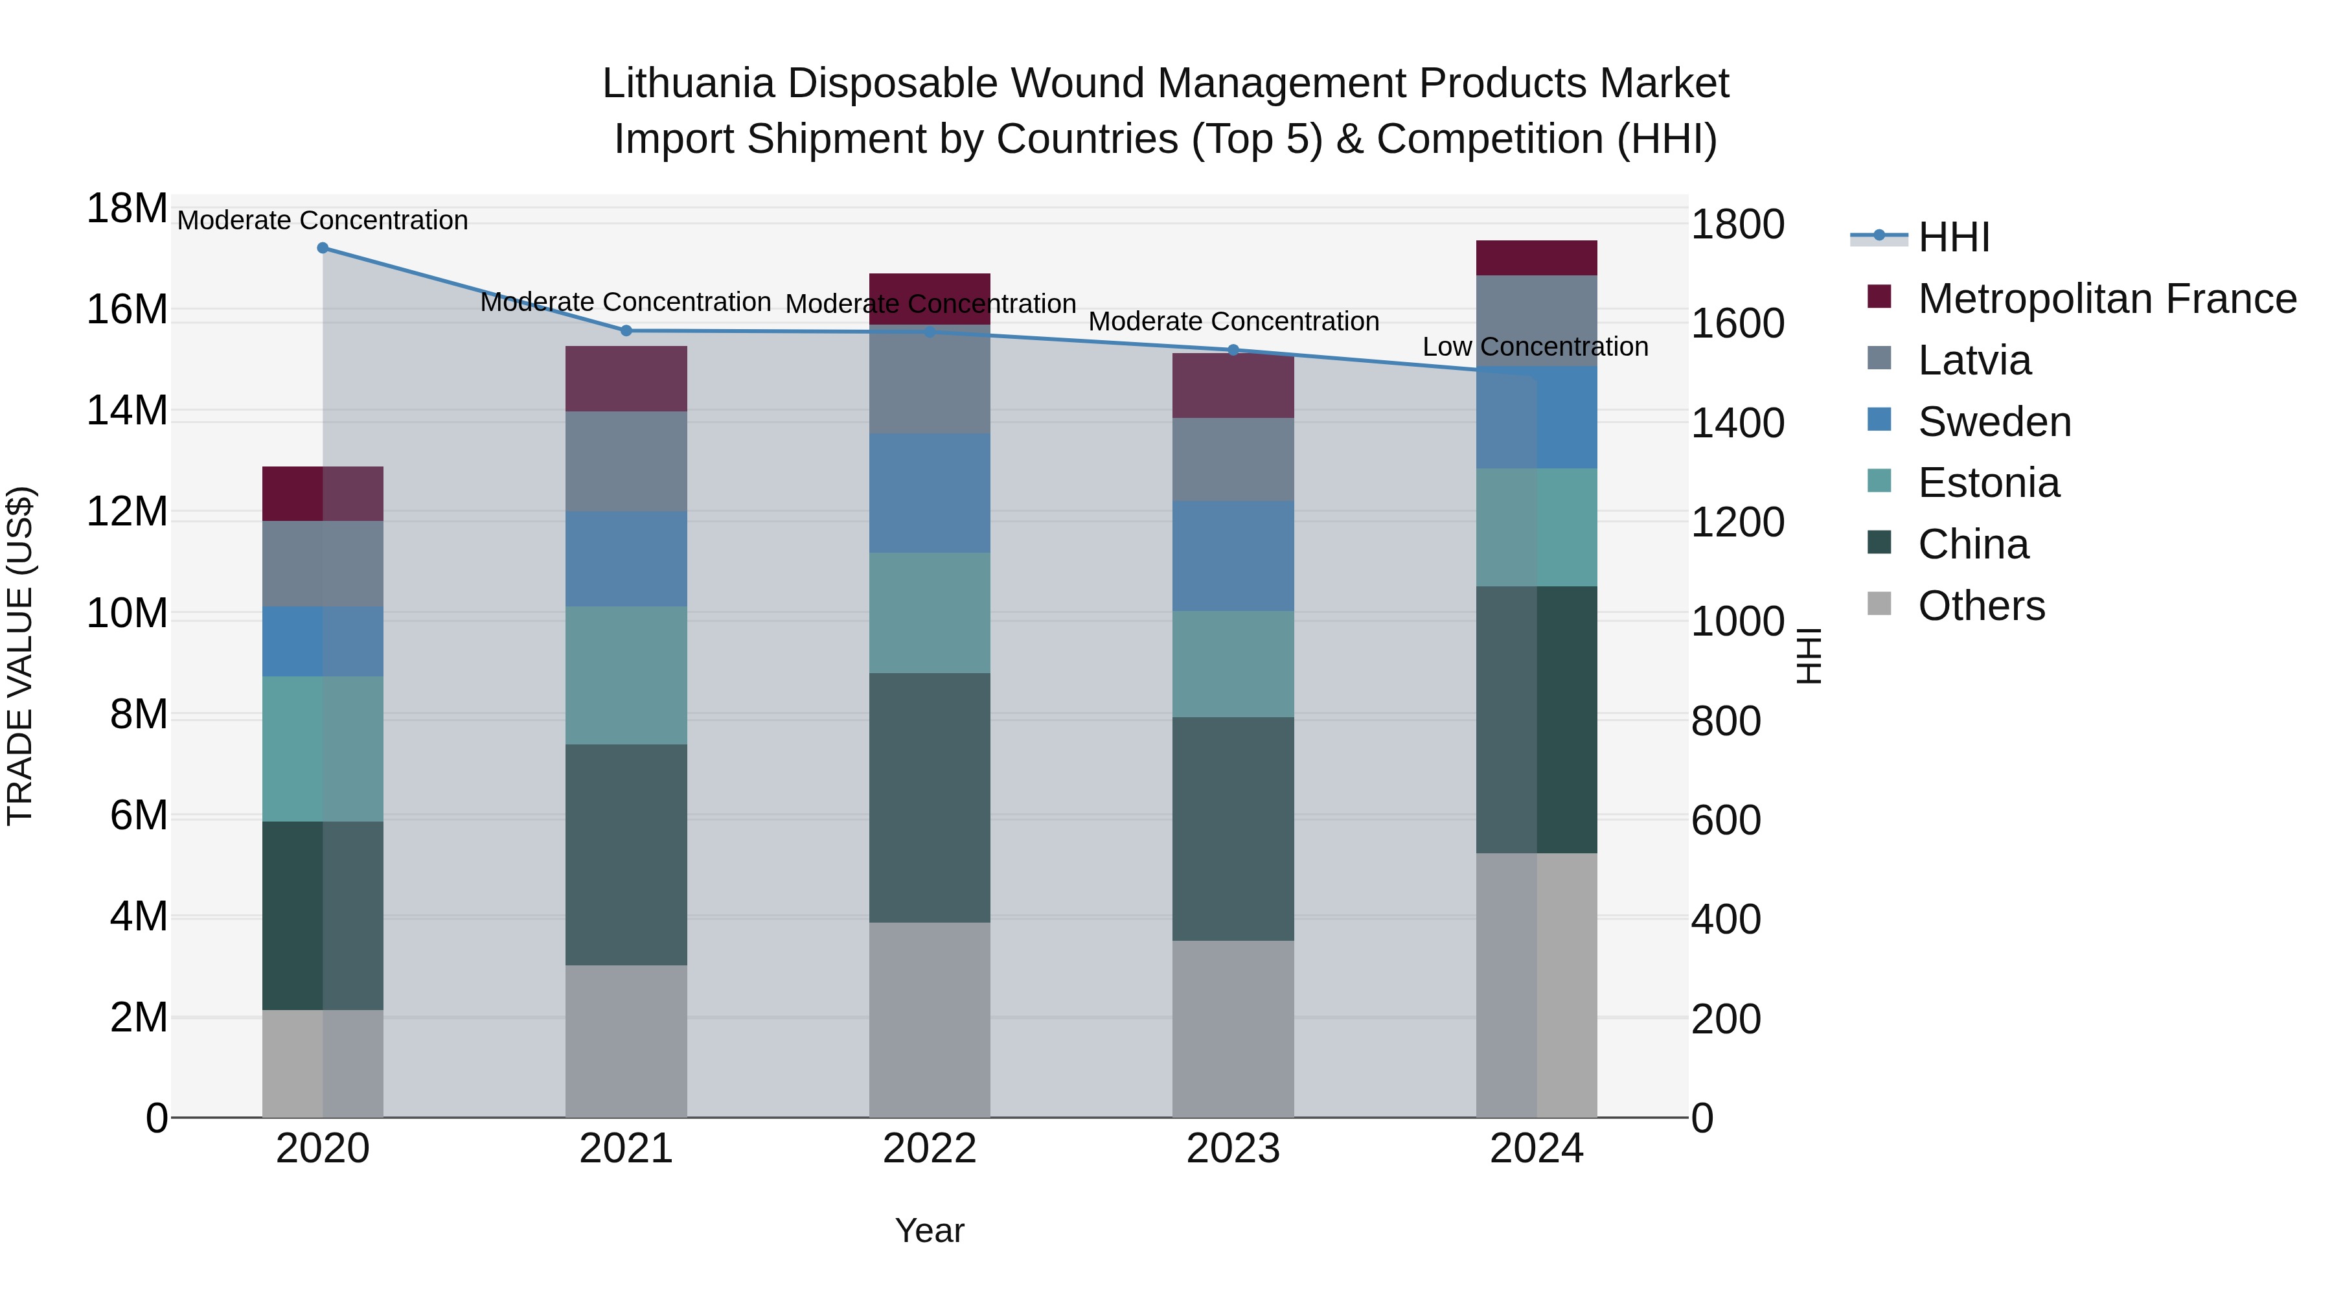The height and width of the screenshot is (1312, 2332).
Task: Click the Estonia teal legend swatch
Action: tap(1879, 481)
